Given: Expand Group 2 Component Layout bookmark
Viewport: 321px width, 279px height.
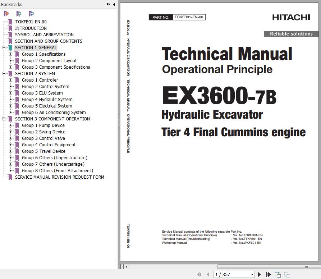Looking at the screenshot, I should [11, 61].
